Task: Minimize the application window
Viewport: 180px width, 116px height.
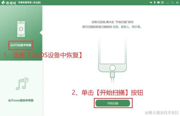Action: (168, 3)
